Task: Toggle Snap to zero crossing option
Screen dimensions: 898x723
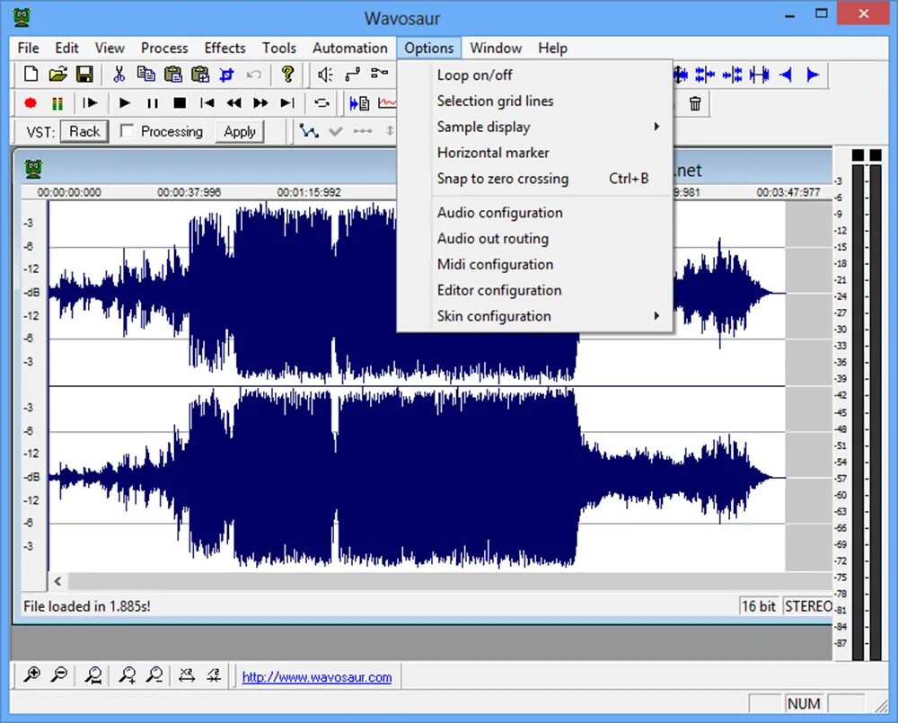Action: pyautogui.click(x=534, y=178)
